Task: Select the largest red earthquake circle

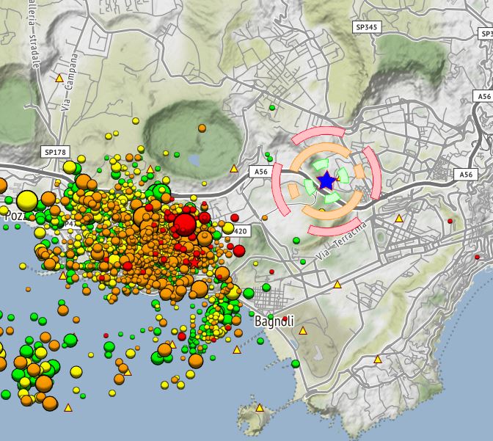Action: click(185, 223)
